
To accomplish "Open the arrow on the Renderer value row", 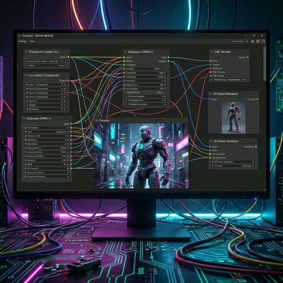I will [253, 166].
